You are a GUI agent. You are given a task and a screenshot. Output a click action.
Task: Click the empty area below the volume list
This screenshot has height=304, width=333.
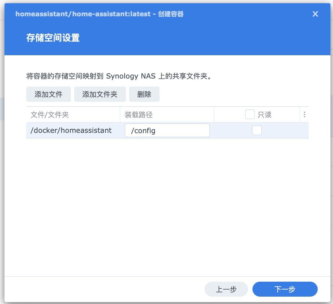(167, 204)
